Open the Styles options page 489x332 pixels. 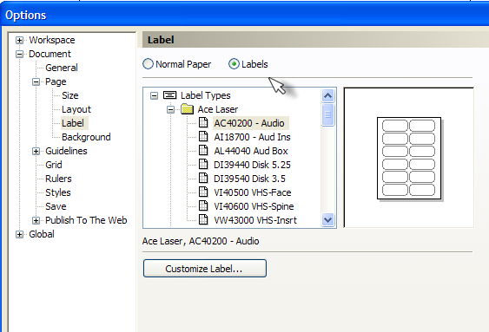(58, 192)
